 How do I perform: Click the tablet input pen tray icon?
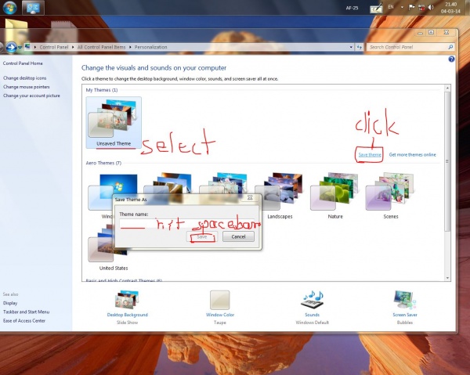(x=376, y=8)
